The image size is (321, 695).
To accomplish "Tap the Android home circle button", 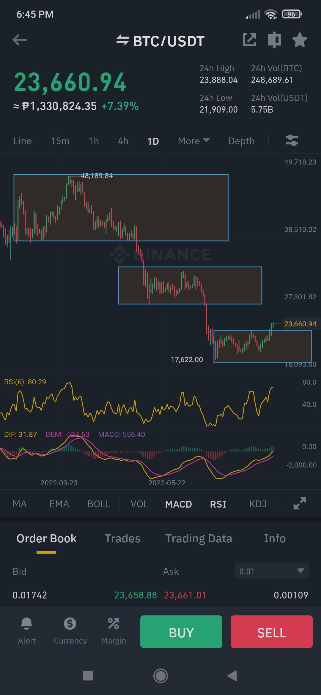I will pyautogui.click(x=160, y=676).
